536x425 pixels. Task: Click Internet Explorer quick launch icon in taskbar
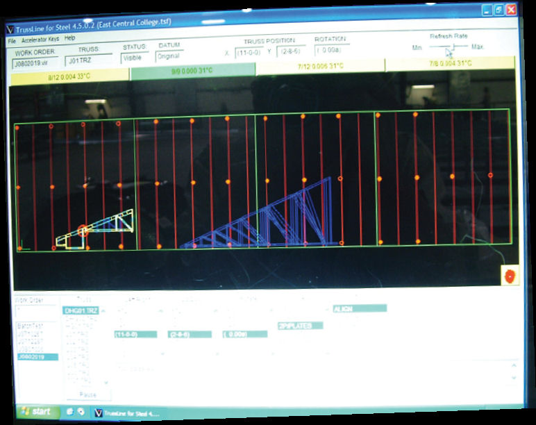70,411
